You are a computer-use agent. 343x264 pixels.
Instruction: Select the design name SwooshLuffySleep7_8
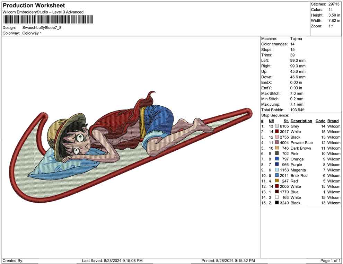click(x=42, y=28)
